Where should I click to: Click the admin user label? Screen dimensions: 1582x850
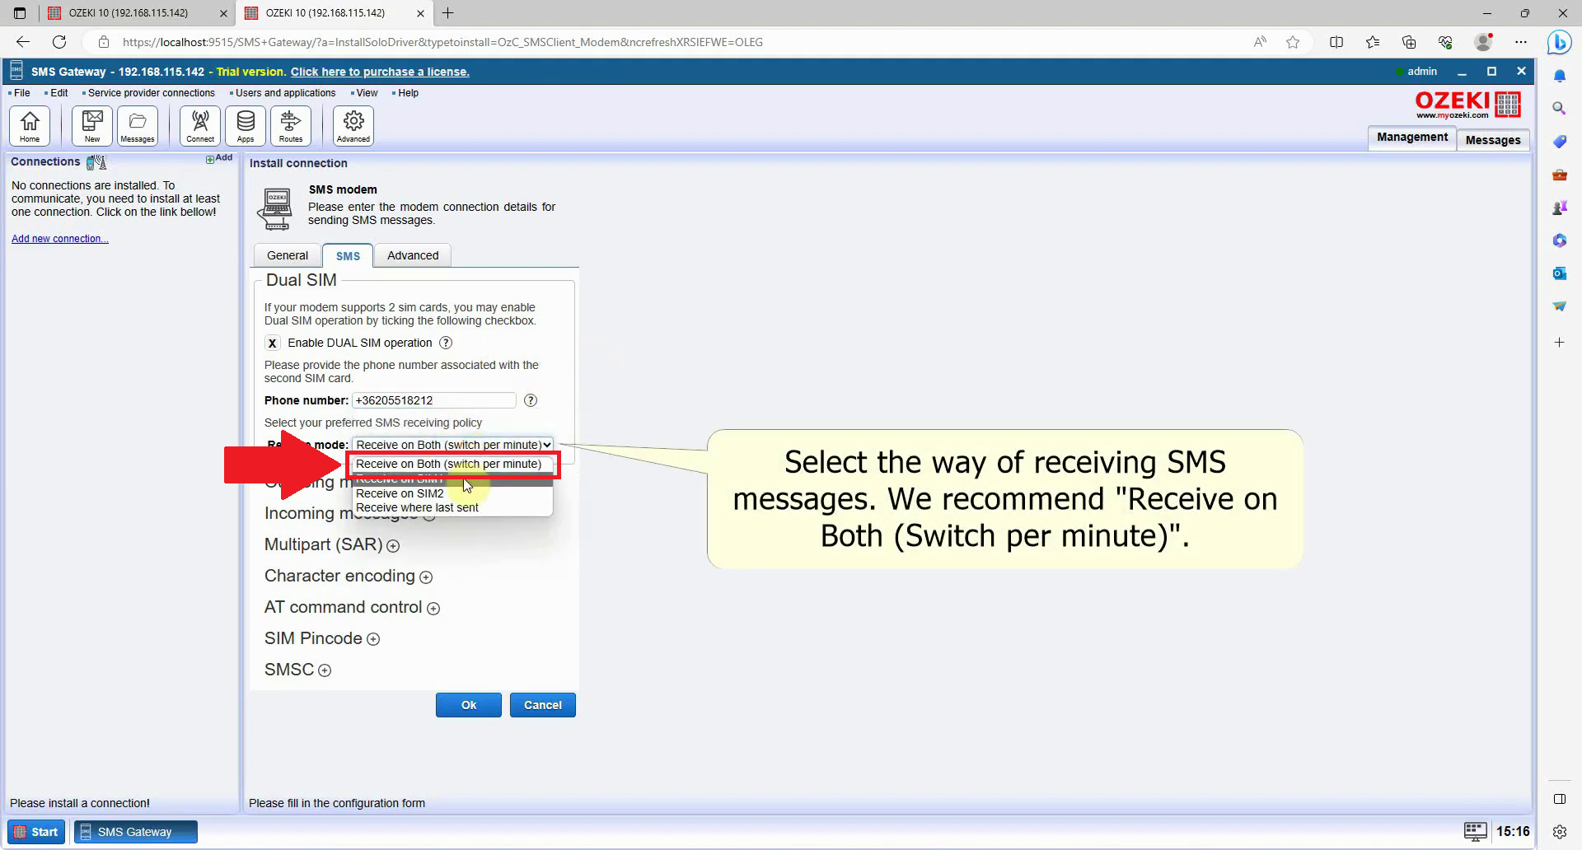1421,72
